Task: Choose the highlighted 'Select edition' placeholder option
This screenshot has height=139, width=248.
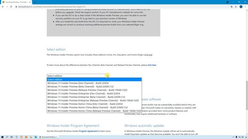Action: tap(94, 80)
